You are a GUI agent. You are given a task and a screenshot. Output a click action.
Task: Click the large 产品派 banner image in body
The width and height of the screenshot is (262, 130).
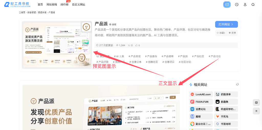tap(101, 107)
